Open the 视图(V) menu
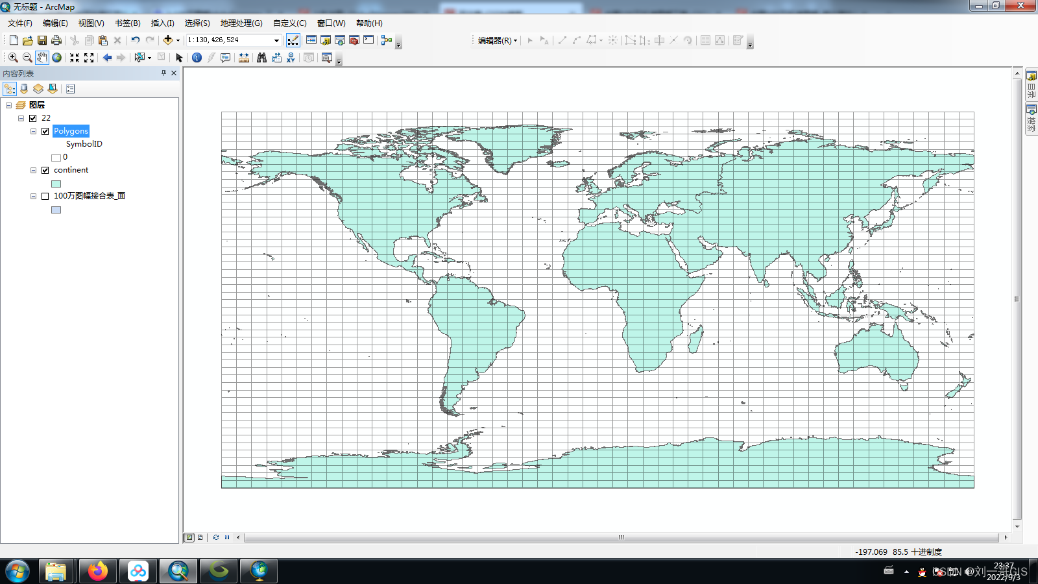This screenshot has width=1038, height=584. (91, 23)
